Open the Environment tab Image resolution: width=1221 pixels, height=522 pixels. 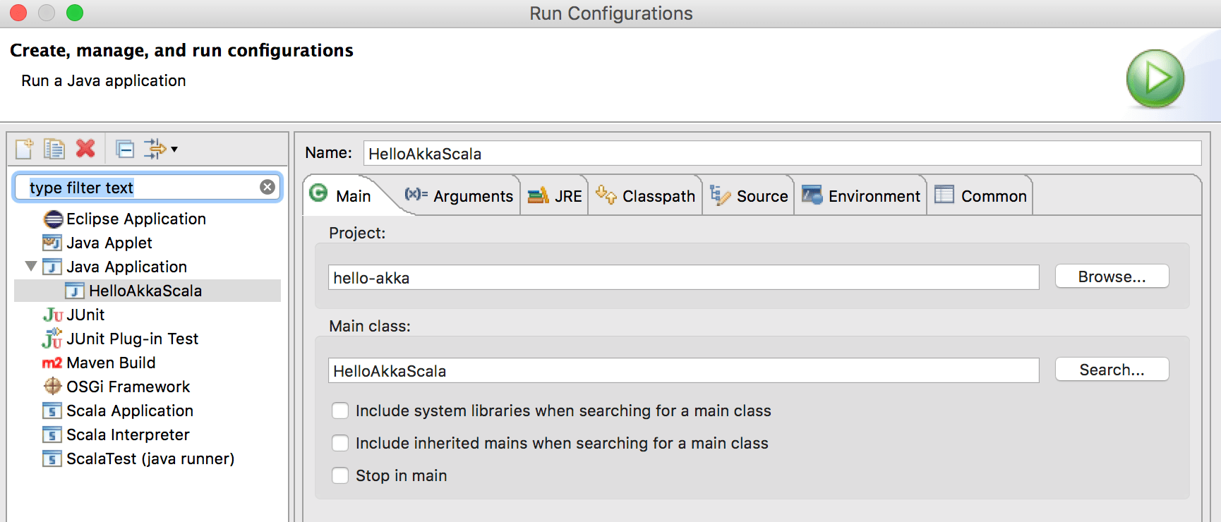(861, 195)
